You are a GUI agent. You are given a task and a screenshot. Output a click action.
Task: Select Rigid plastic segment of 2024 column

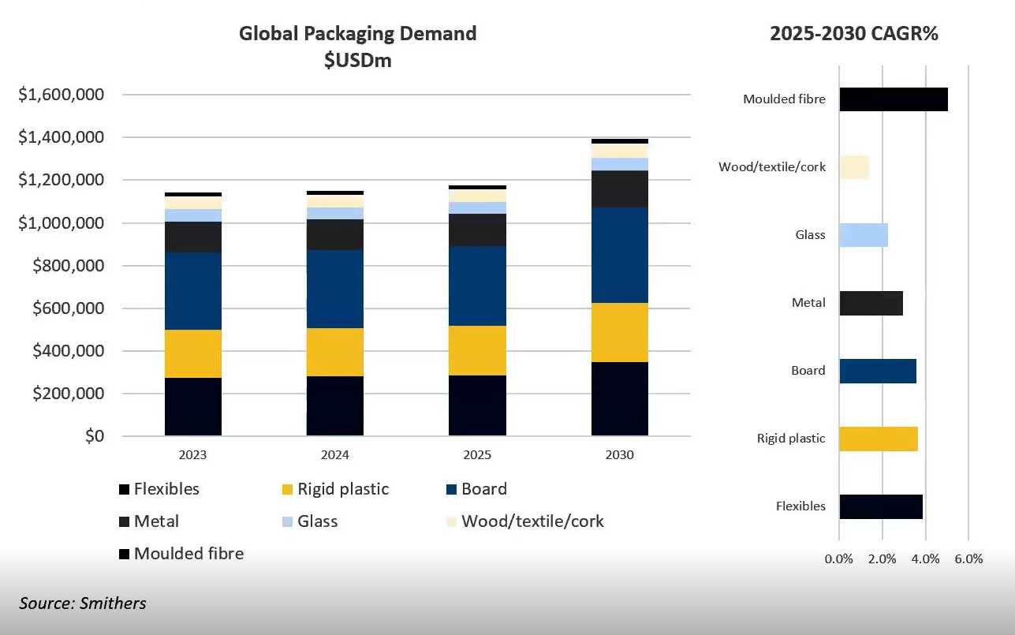[334, 352]
